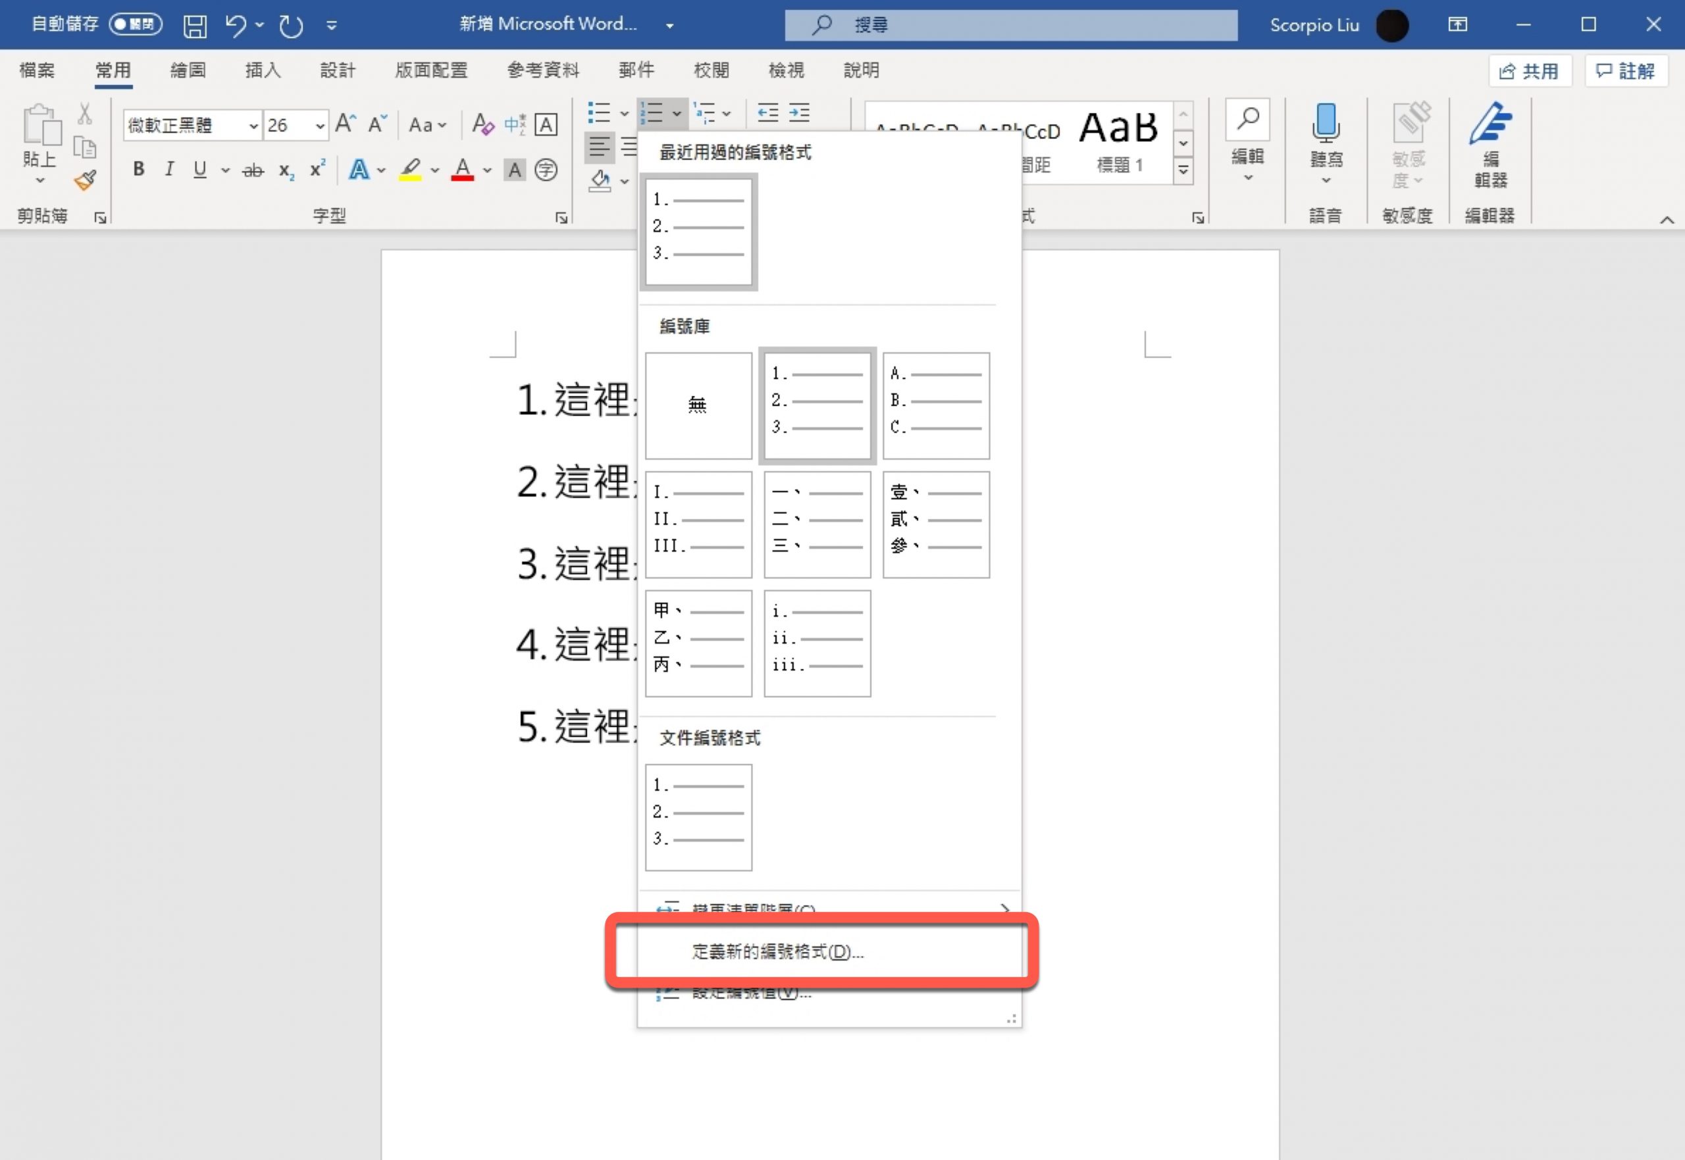Click the 共用 share button
Image resolution: width=1685 pixels, height=1160 pixels.
(x=1530, y=70)
